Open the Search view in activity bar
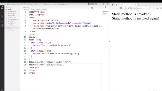Screen dimensions: 162x91 2,12
